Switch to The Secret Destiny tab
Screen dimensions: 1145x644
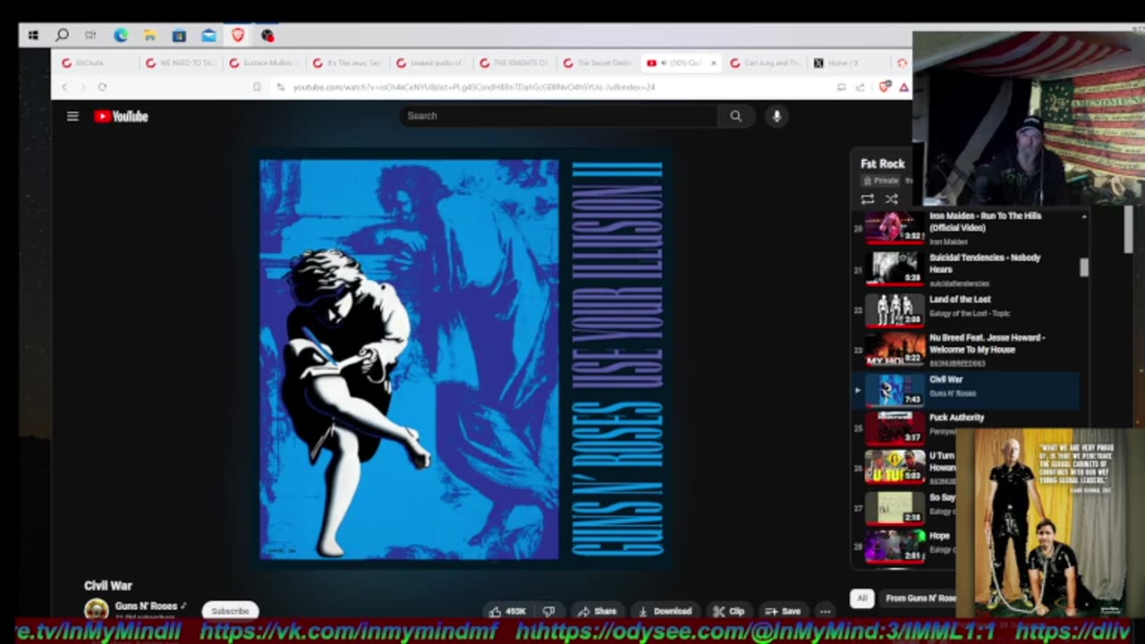[x=598, y=63]
